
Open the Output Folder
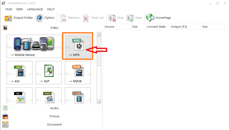[19, 18]
